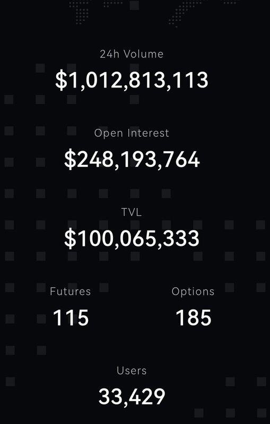The image size is (270, 424).
Task: Click the faint dotted strip in the top right corner
Action: pyautogui.click(x=231, y=3)
